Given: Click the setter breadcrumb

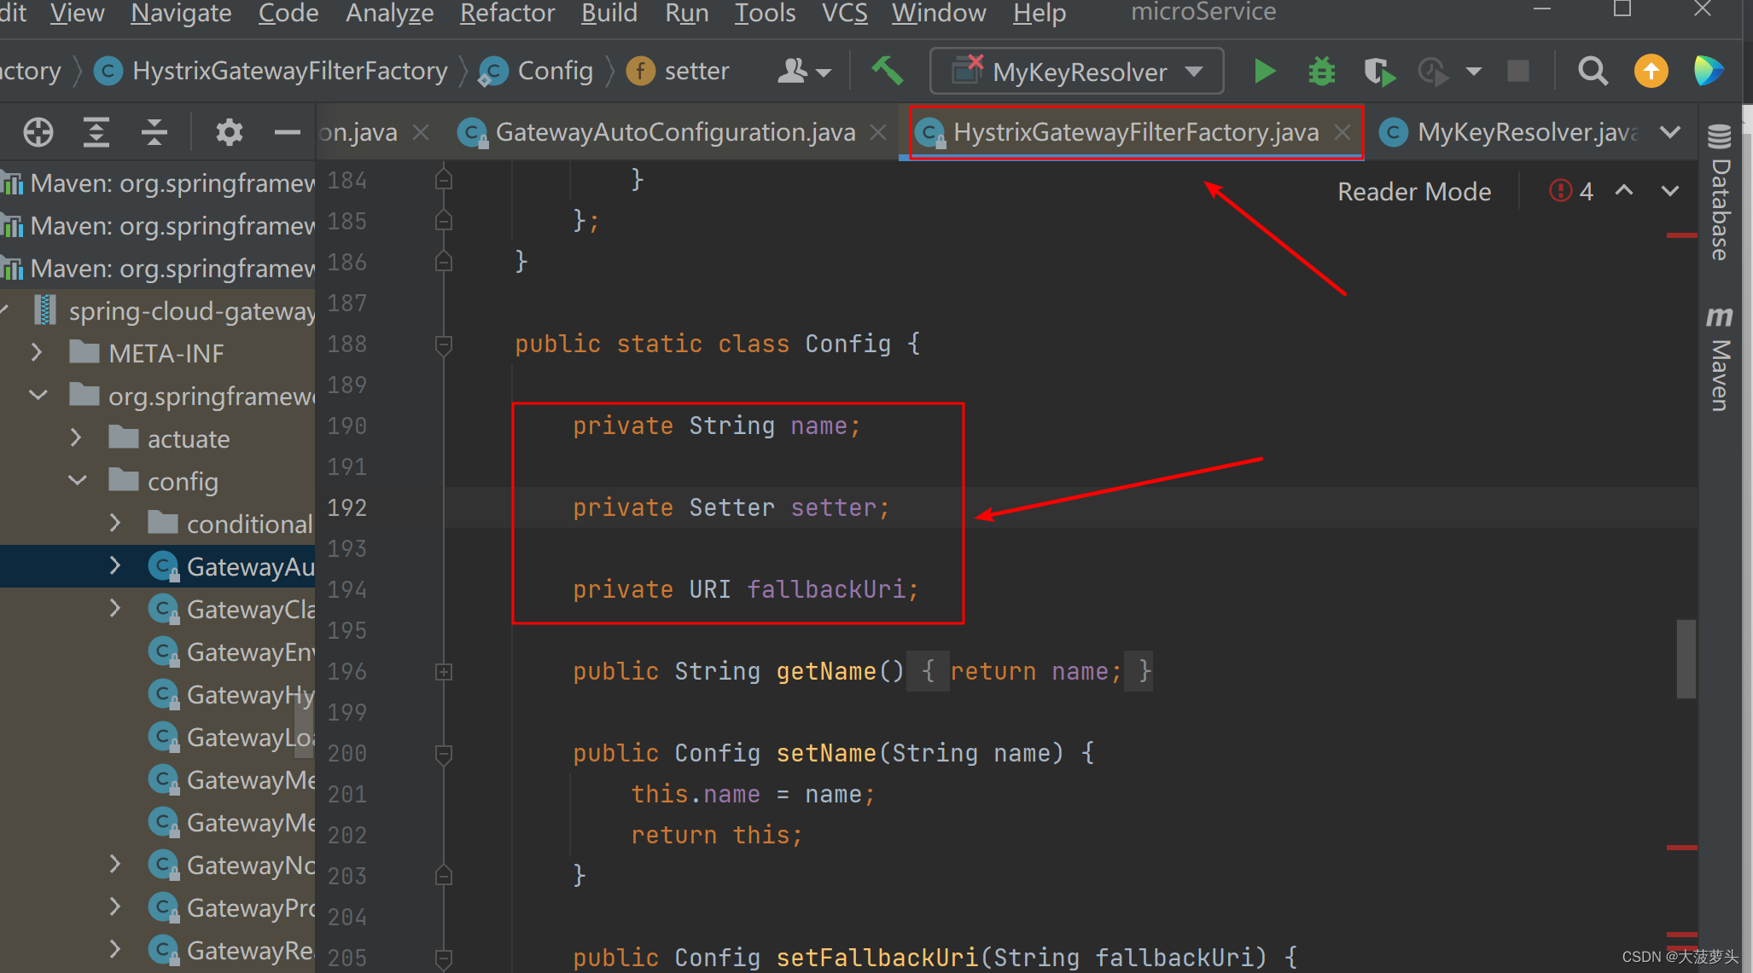Looking at the screenshot, I should [678, 71].
